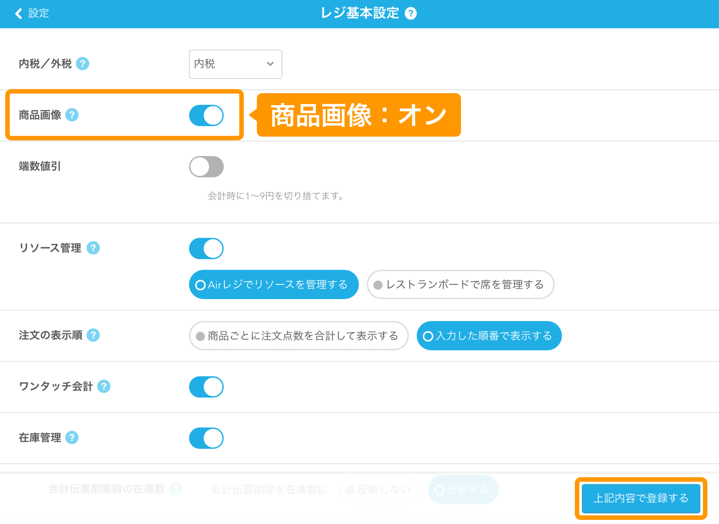Screen dimensions: 719x524
Task: Open help icon next to ワンタッチ会計
Action: (104, 386)
